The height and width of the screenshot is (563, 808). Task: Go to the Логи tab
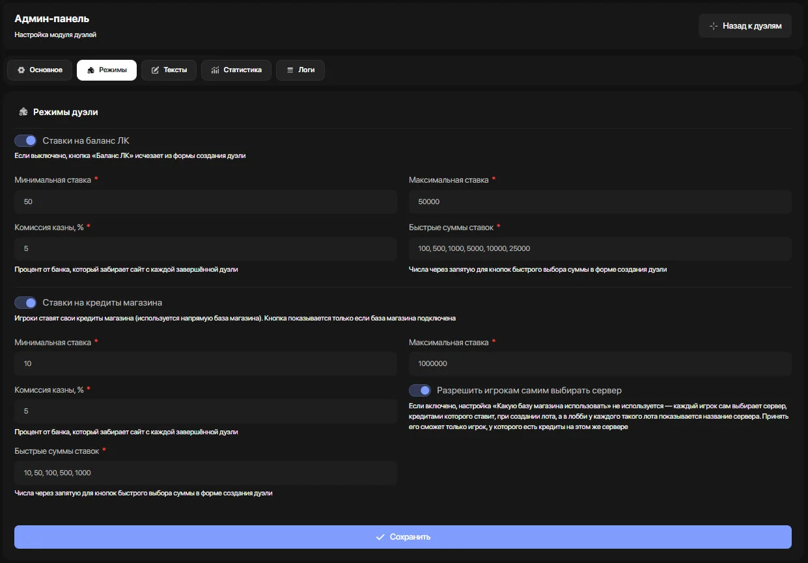300,70
